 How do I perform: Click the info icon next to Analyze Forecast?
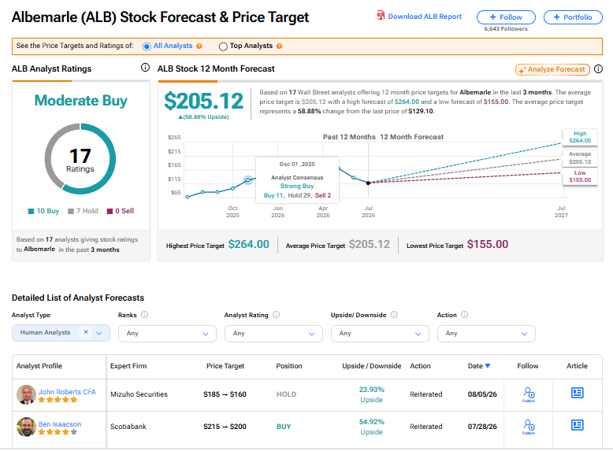[x=598, y=69]
